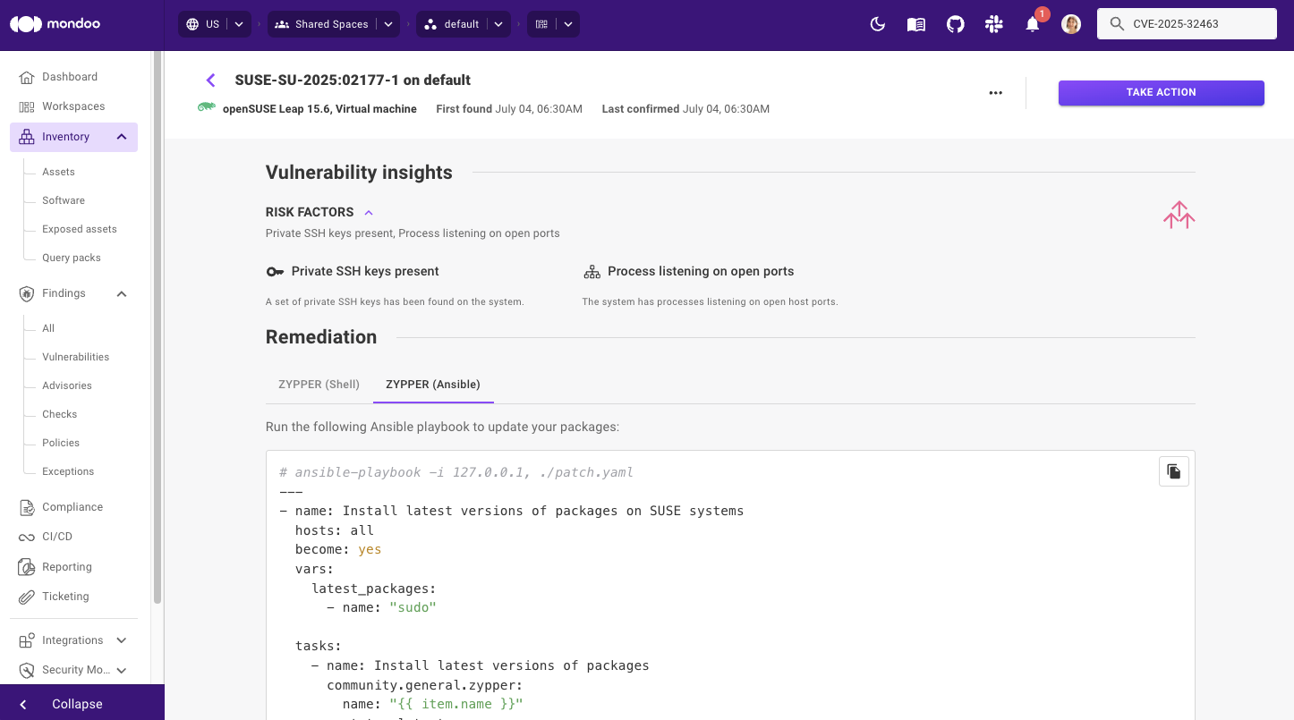Viewport: 1294px width, 720px height.
Task: Open Advisories findings
Action: 67,385
